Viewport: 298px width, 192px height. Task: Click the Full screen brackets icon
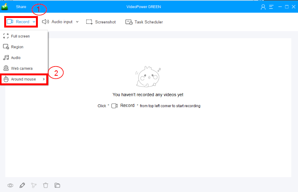pos(6,36)
